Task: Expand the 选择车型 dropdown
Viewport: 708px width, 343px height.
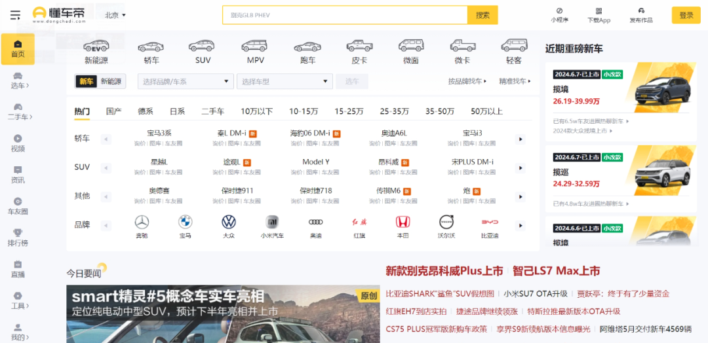Action: (285, 81)
